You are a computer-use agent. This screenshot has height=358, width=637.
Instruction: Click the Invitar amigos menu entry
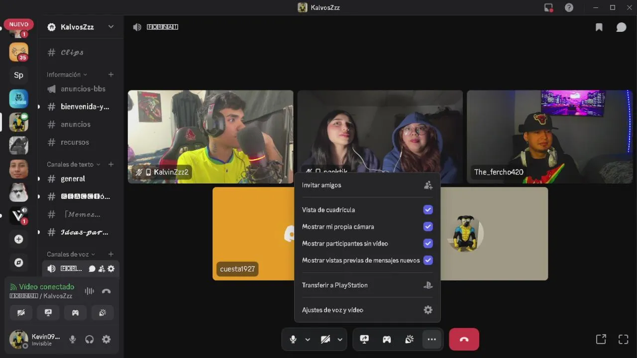pos(367,185)
